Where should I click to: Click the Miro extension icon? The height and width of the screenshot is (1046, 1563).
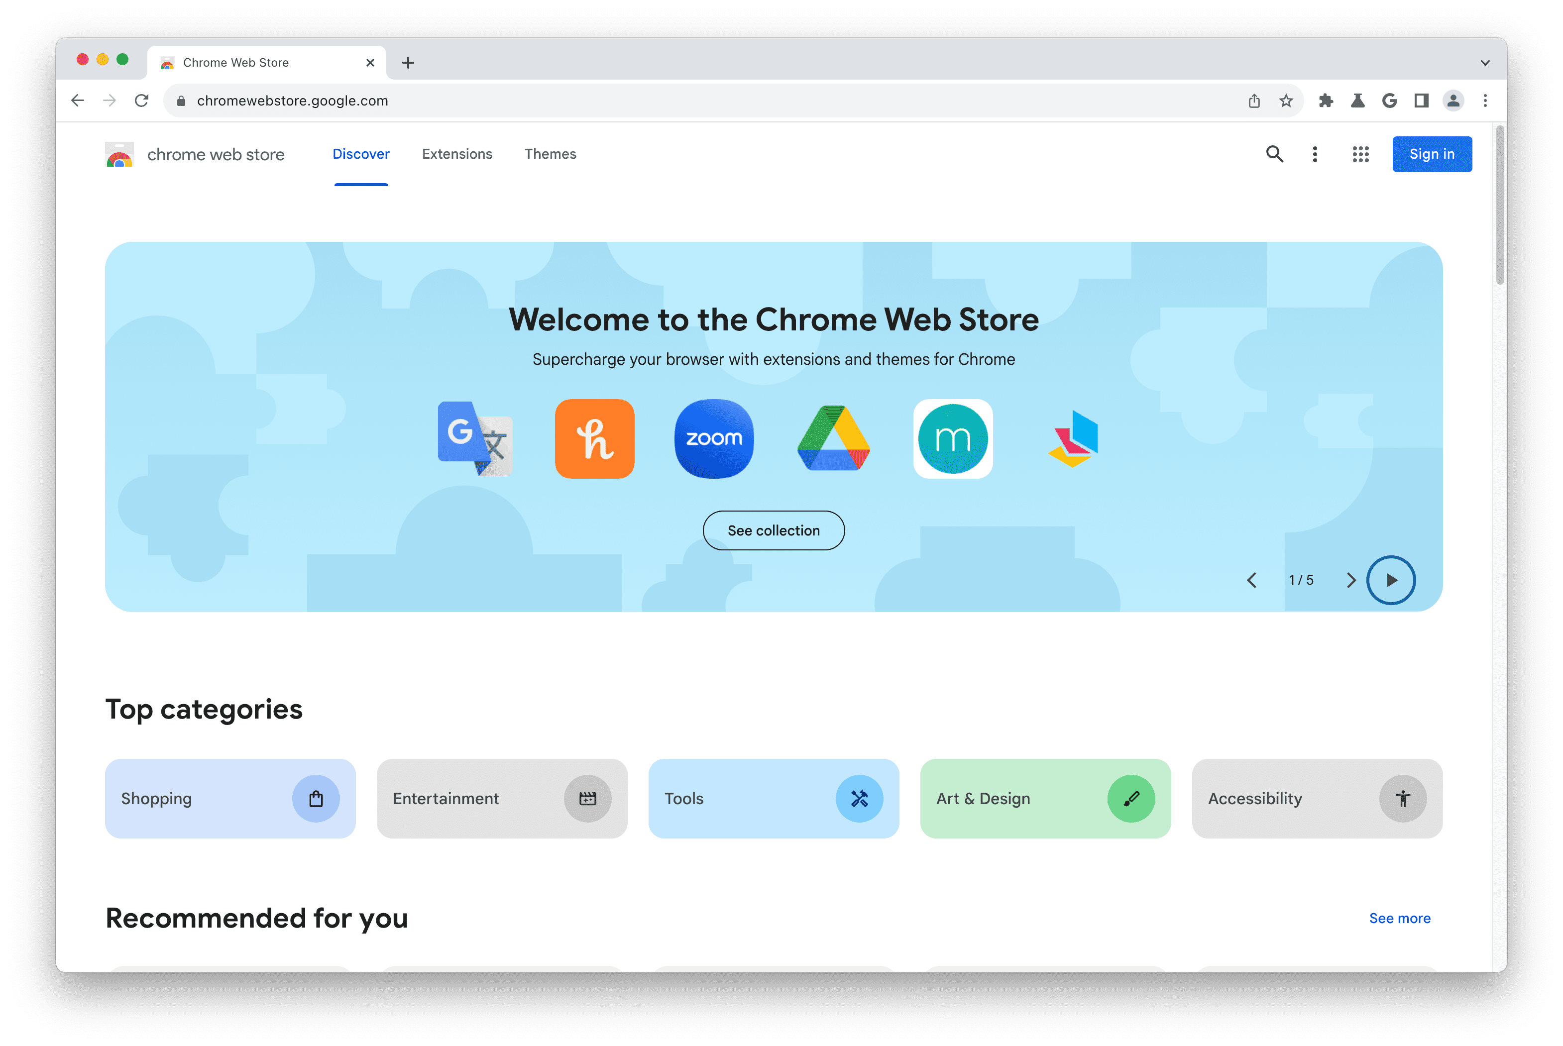(x=954, y=439)
